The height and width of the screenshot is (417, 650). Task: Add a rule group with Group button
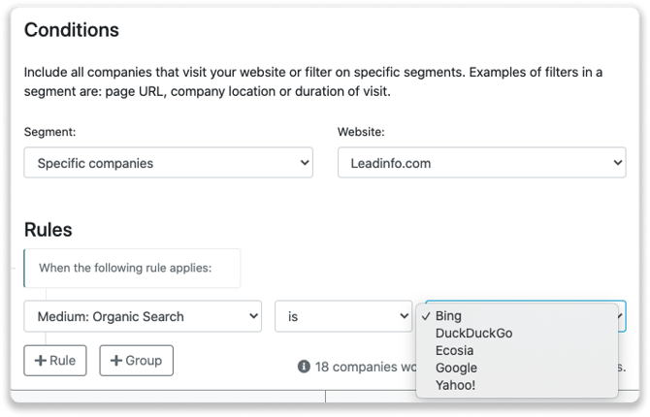point(136,361)
